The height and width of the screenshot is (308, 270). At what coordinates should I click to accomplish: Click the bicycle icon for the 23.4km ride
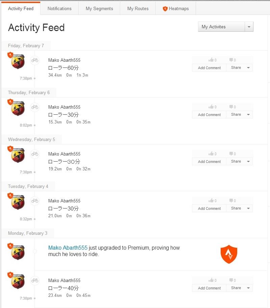35,280
